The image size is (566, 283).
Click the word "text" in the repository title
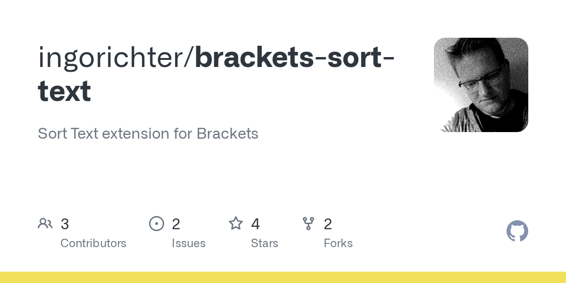pyautogui.click(x=64, y=92)
